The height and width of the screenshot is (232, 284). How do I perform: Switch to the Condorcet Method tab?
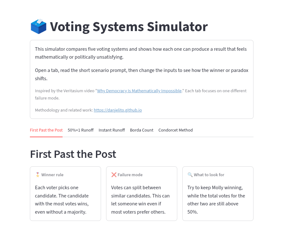[175, 130]
